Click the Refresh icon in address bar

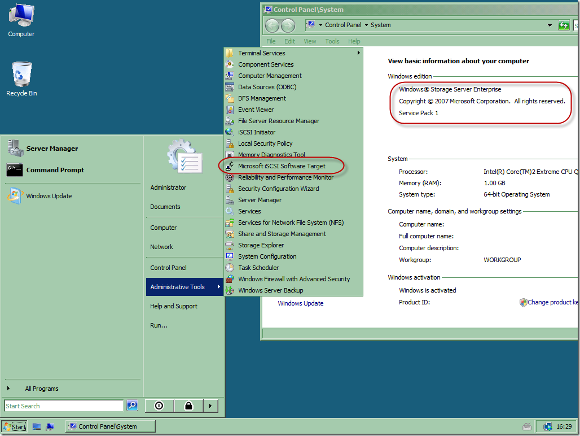coord(563,25)
